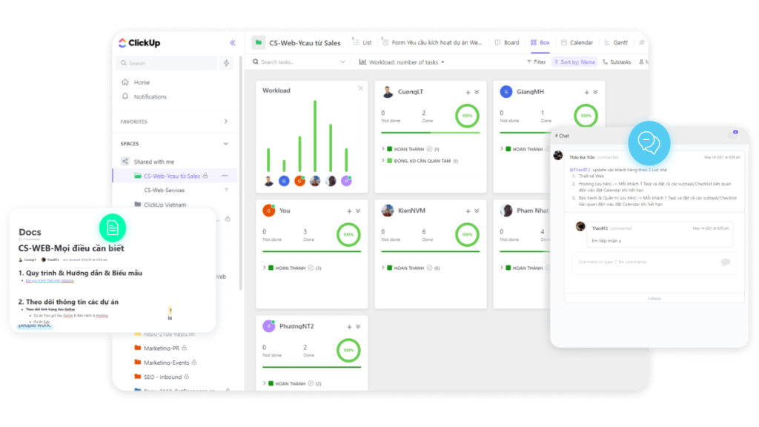Click the Thảo Bùi Trần avatar in Chat
The height and width of the screenshot is (427, 759).
558,156
